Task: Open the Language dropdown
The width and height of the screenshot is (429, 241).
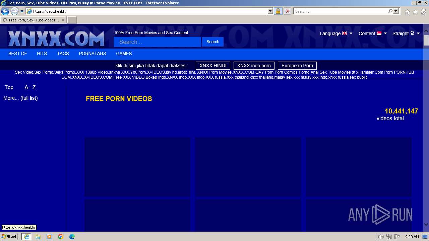Action: [x=336, y=33]
